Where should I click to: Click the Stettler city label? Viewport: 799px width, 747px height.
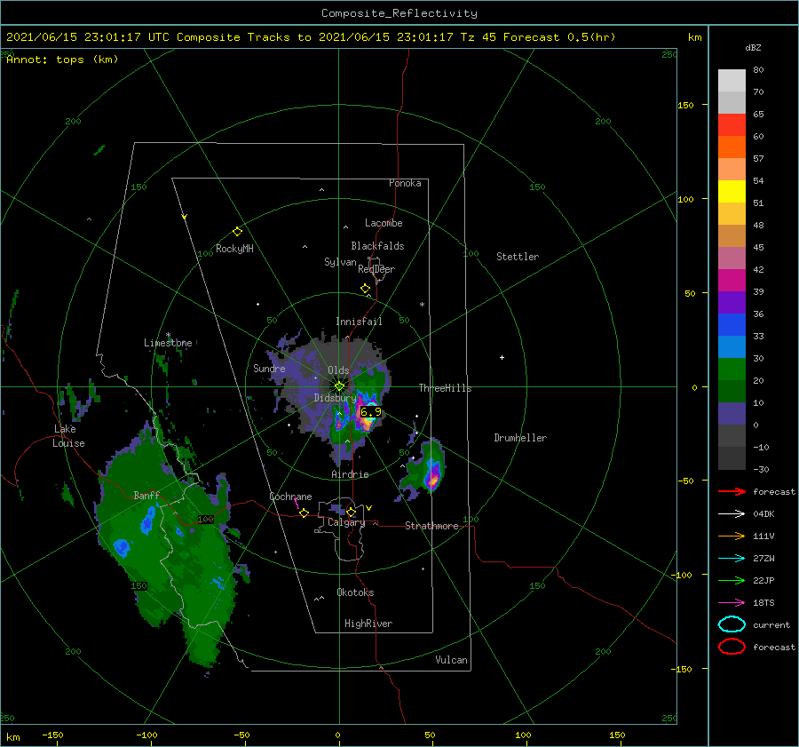click(518, 257)
